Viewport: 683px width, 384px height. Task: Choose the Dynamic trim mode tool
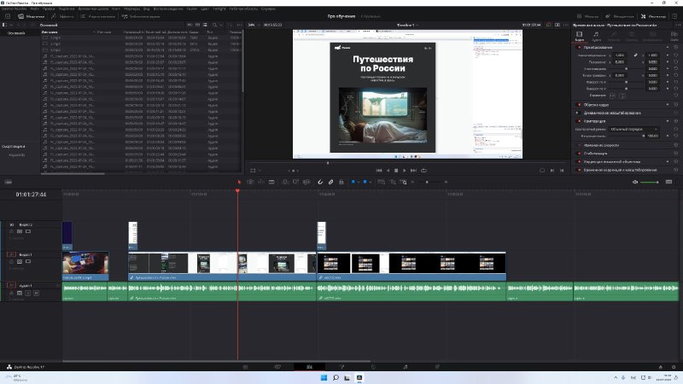point(260,182)
